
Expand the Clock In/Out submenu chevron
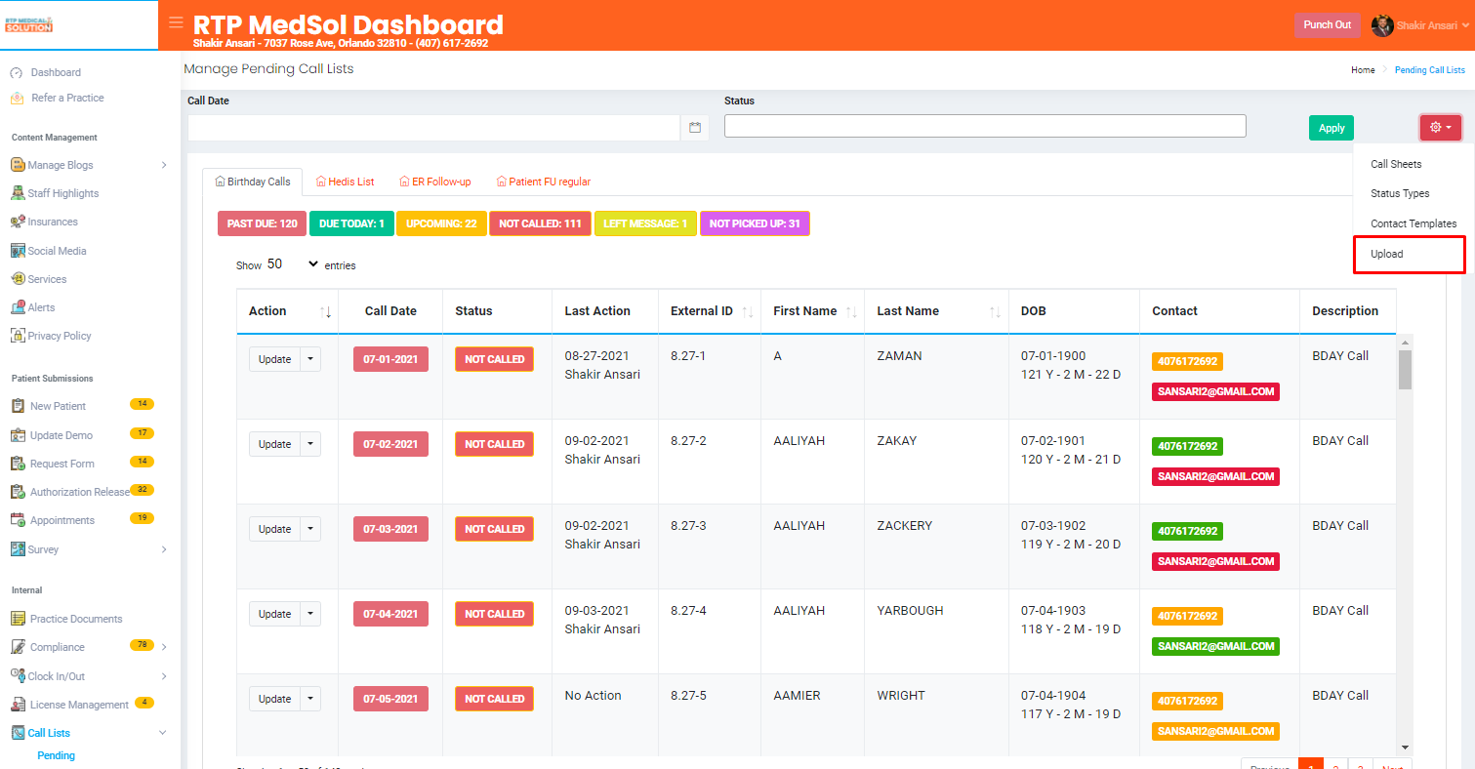click(x=164, y=676)
